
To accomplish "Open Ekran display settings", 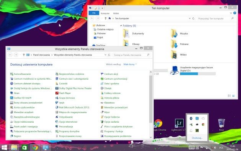I will [15, 93].
